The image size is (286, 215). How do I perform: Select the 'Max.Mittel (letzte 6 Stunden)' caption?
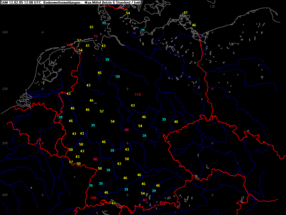108,2
